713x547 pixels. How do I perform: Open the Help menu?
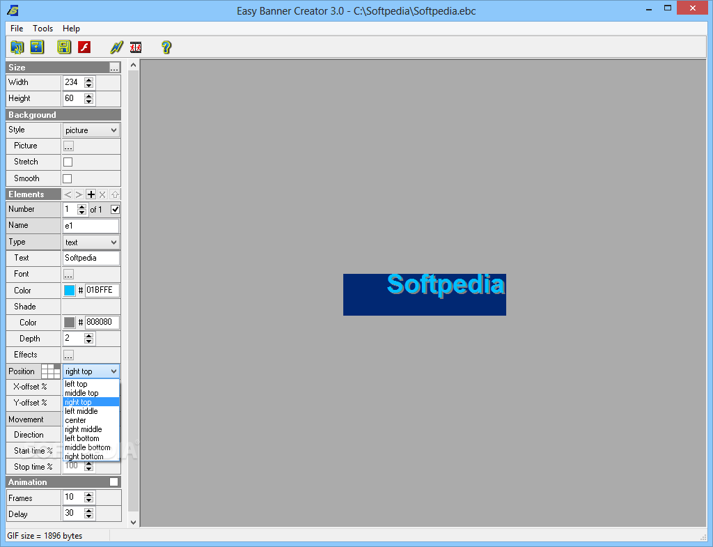pos(71,28)
